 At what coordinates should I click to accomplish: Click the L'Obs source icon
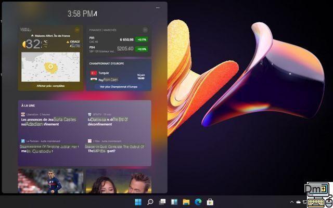point(89,141)
